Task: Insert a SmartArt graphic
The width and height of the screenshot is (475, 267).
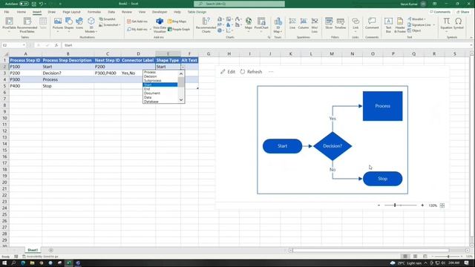Action: 107,19
